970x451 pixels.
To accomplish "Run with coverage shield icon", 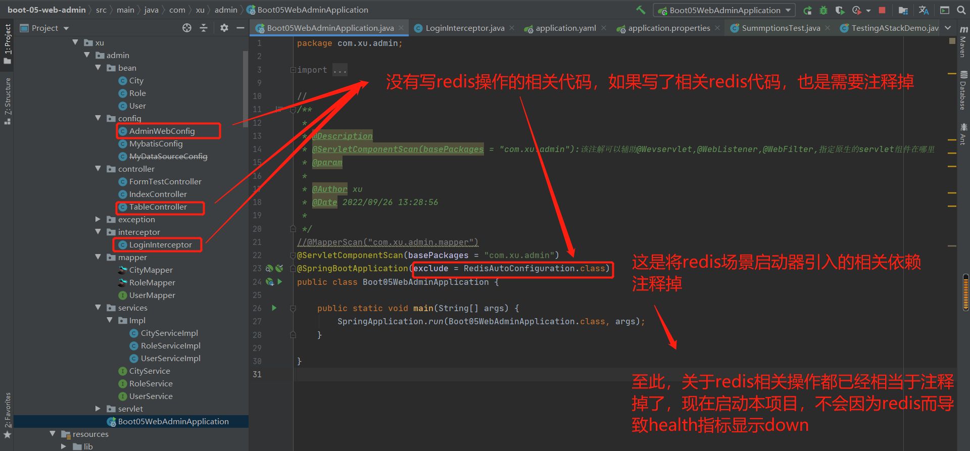I will coord(840,10).
